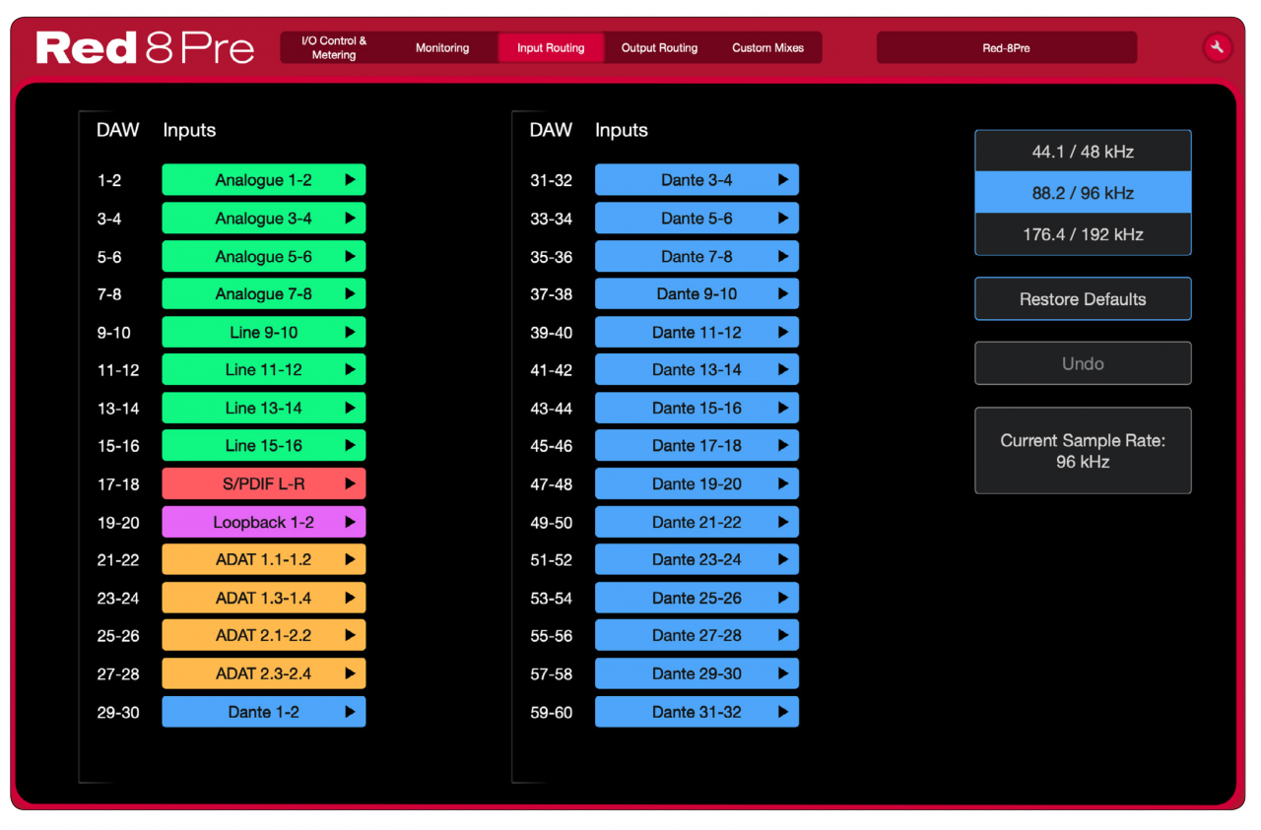Open Dante 25-26 input dropdown
Viewport: 1261px width, 830px height.
tap(697, 598)
